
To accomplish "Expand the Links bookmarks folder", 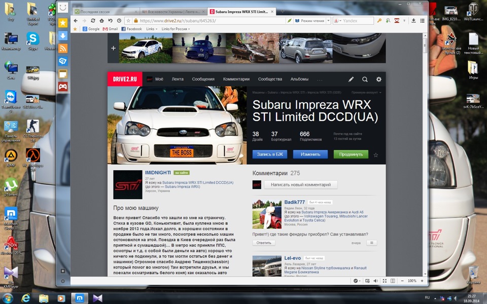I will pyautogui.click(x=152, y=29).
